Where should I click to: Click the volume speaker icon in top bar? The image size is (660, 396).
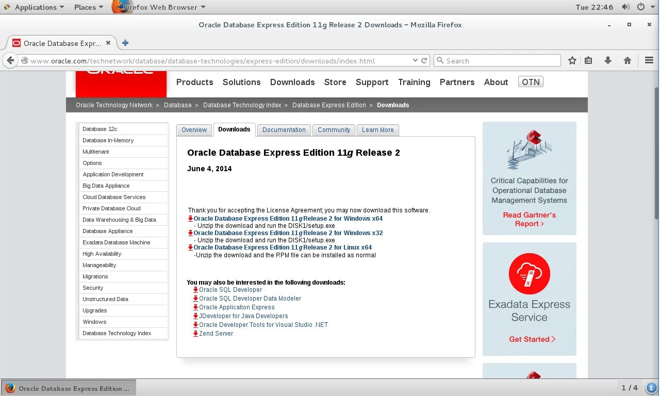click(x=626, y=7)
